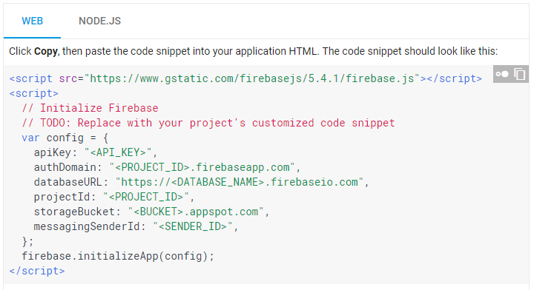Viewport: 534px width, 290px height.
Task: Click the closing "};" line
Action: point(27,241)
